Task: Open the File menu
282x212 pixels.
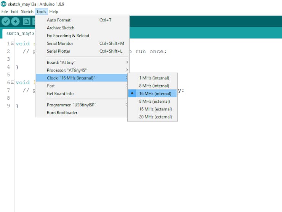Action: click(5, 11)
